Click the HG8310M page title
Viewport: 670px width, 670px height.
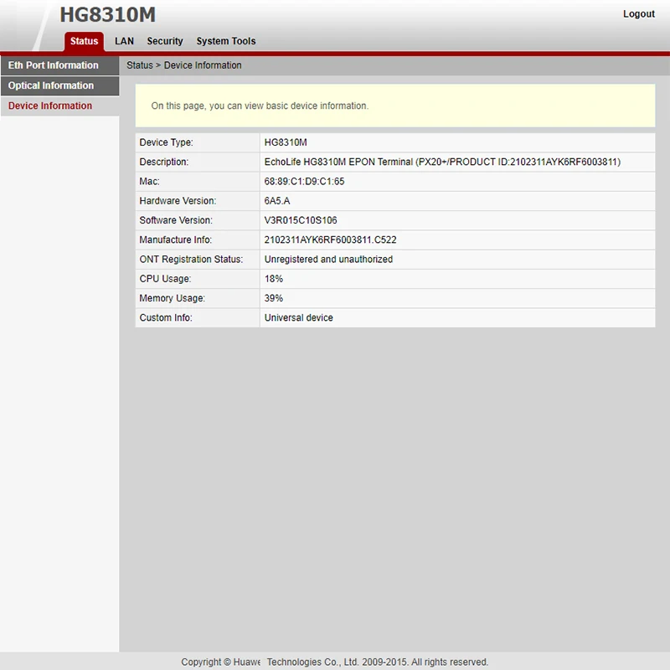tap(108, 15)
